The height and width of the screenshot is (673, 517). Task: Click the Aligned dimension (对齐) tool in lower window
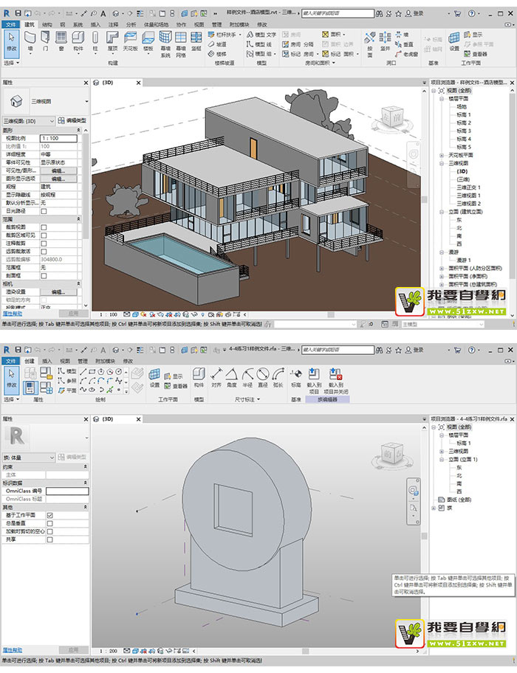pyautogui.click(x=216, y=378)
